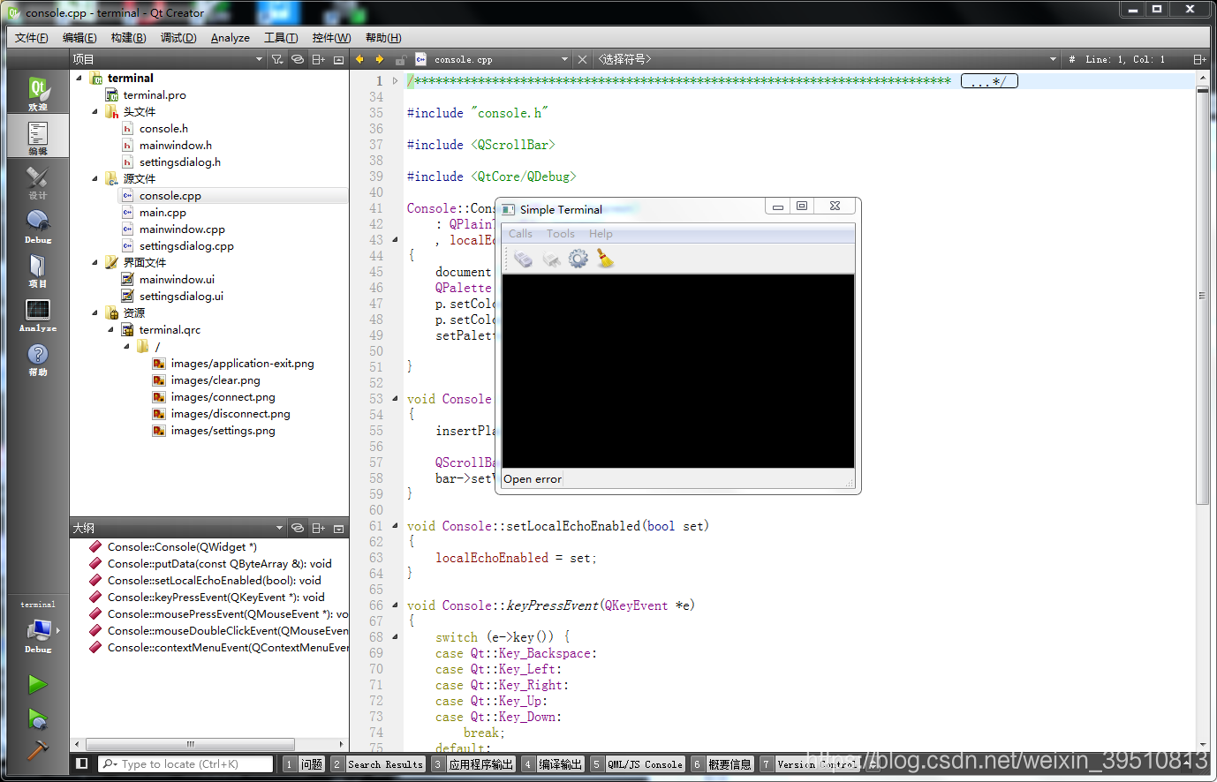Toggle link-with-editor icon in project panel

tap(298, 59)
